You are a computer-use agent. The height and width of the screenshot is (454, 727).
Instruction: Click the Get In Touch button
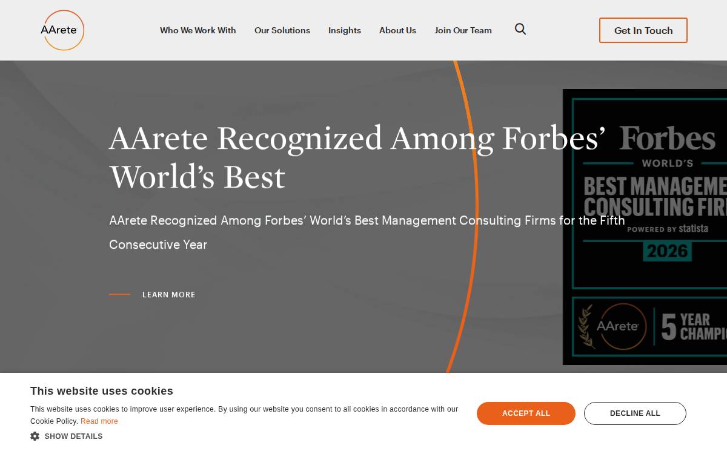643,30
